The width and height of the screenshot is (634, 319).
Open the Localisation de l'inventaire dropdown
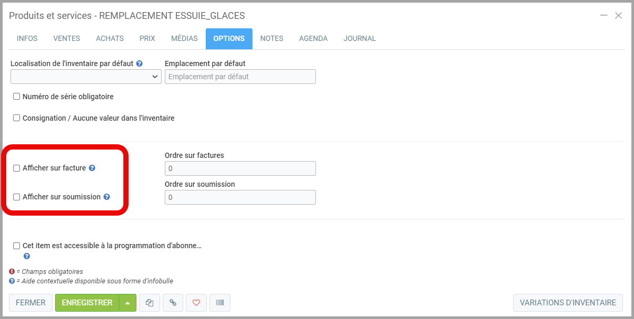point(86,77)
